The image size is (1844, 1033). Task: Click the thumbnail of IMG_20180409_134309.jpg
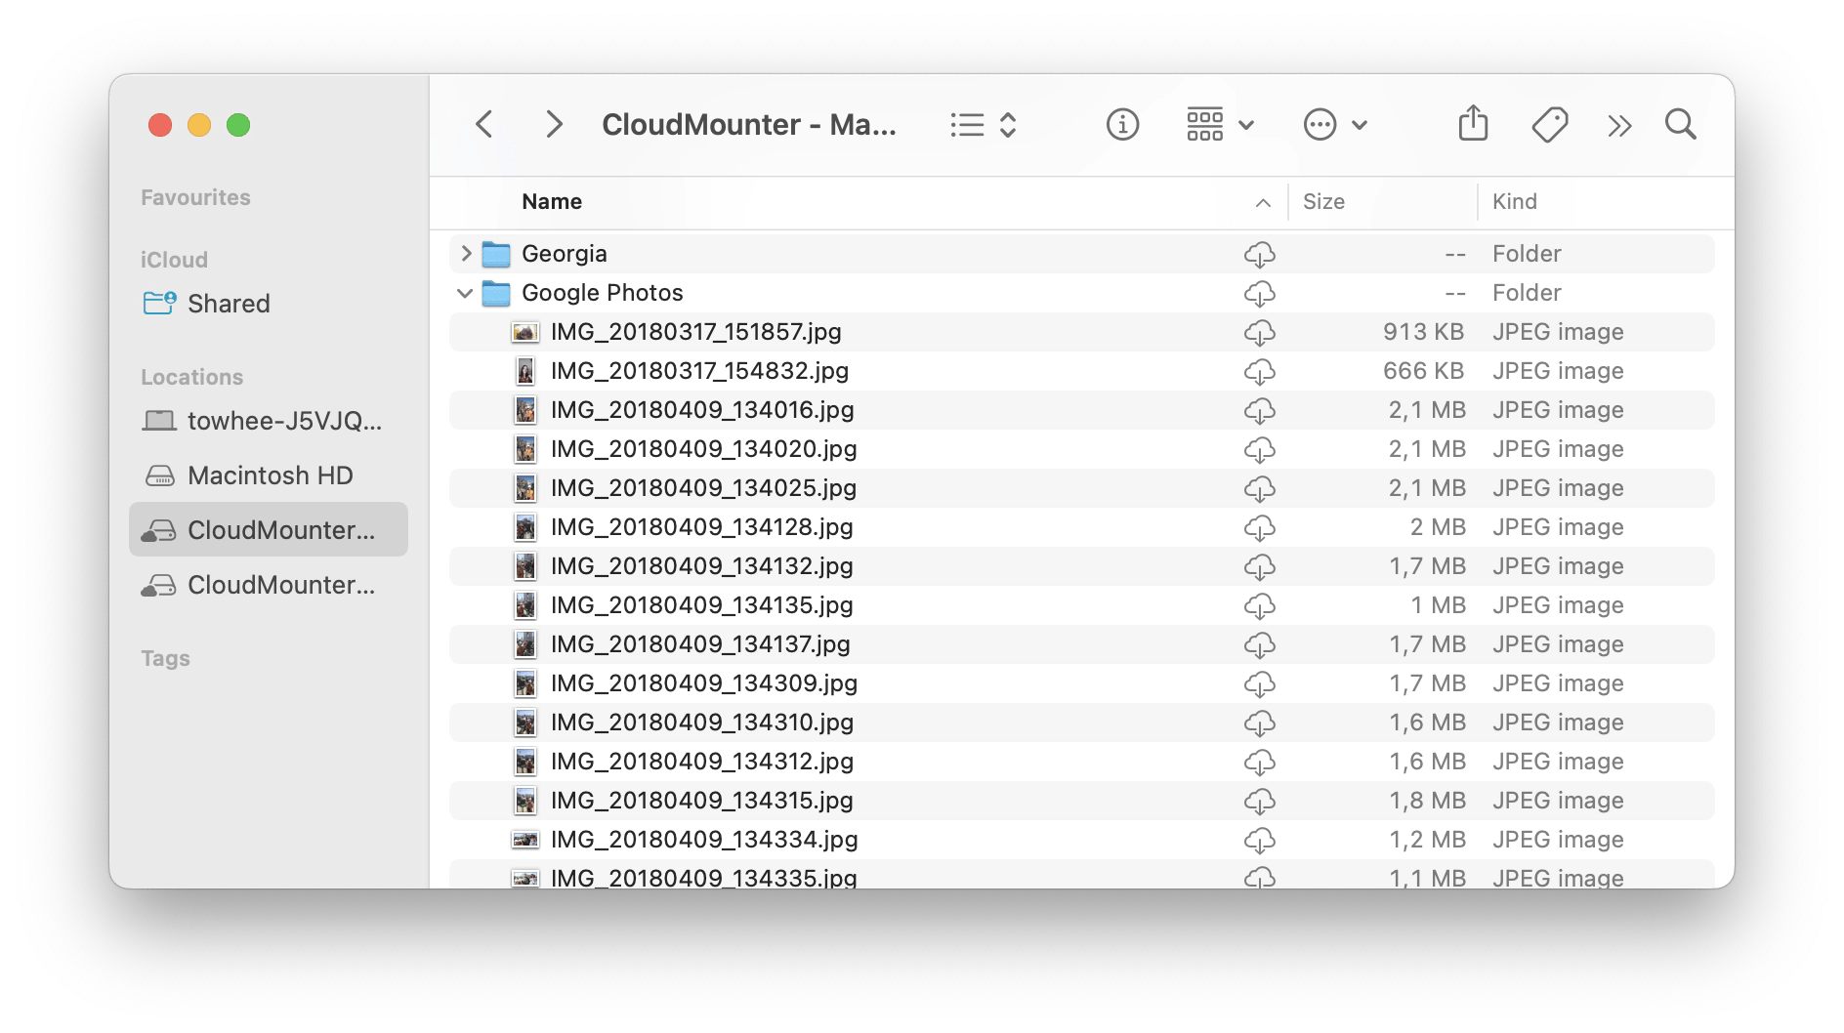(525, 683)
